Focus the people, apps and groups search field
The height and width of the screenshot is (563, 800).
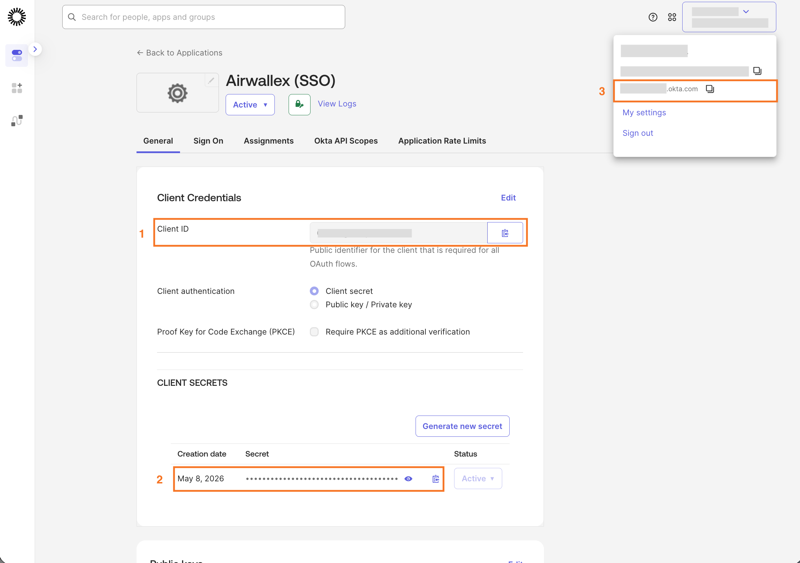(x=204, y=17)
